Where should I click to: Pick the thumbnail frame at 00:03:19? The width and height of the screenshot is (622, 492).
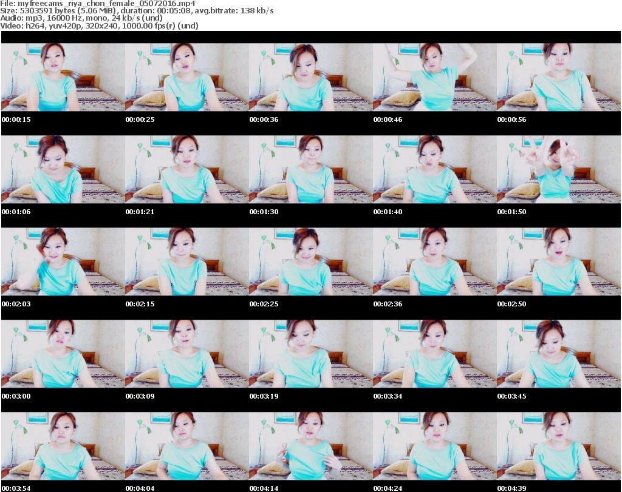(310, 354)
